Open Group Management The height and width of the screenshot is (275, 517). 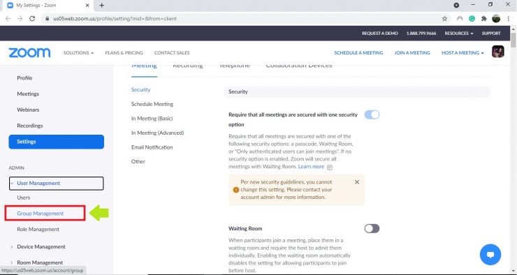point(41,214)
